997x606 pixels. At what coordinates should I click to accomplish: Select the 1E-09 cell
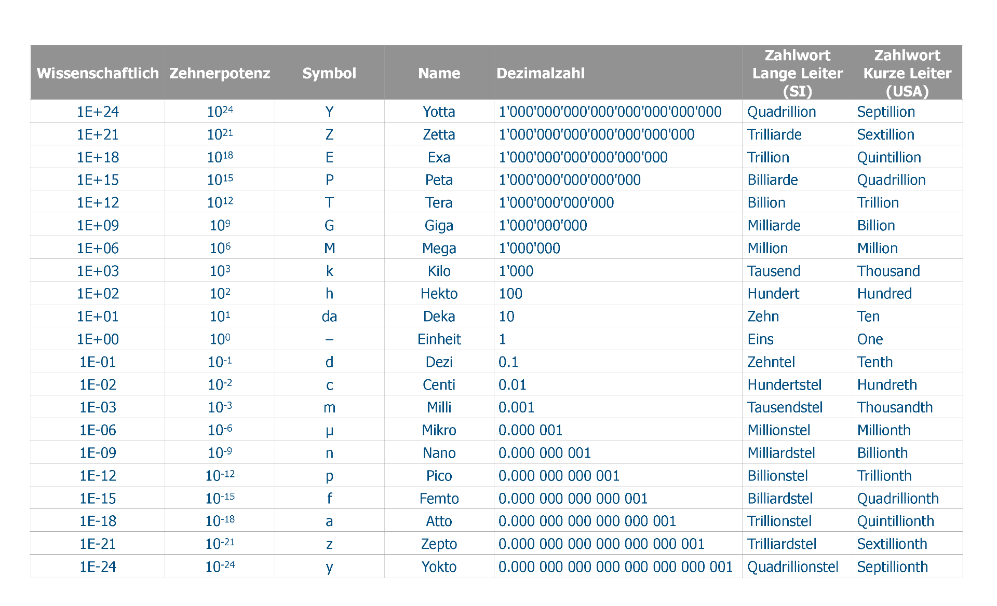(x=98, y=453)
